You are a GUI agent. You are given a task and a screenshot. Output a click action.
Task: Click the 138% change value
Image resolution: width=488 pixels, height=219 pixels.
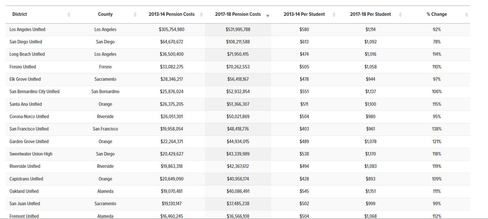[x=437, y=129]
